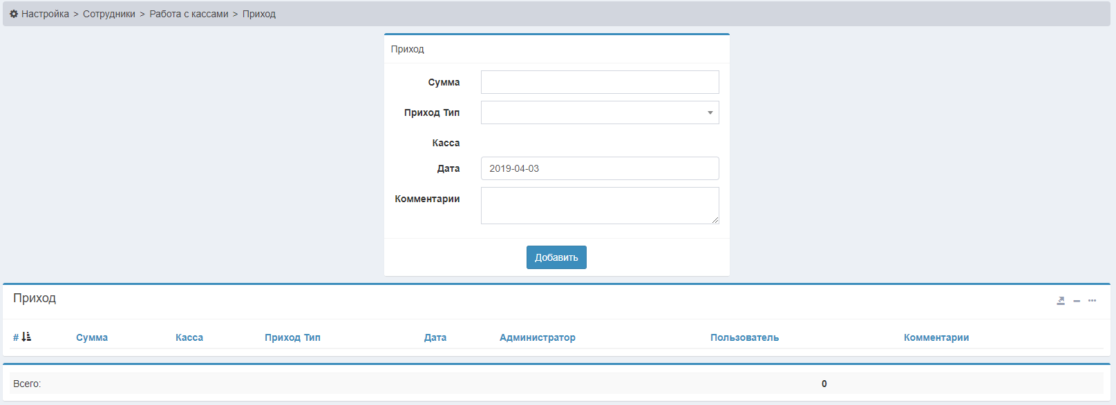Sort table by Касса column

point(189,337)
